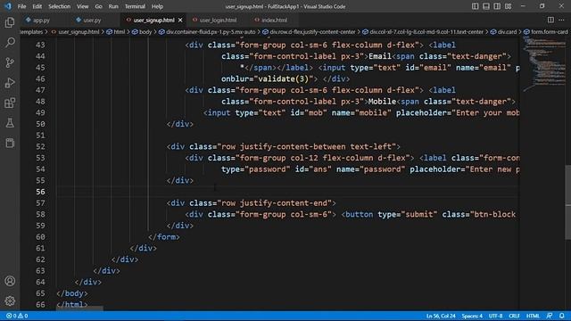The image size is (571, 321).
Task: Open the Accounts menu
Action: 10,281
